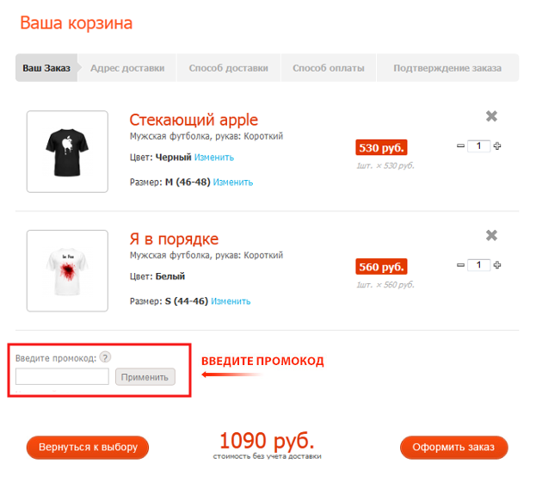
Task: Open white blood-stain t-shirt thumbnail
Action: 67,270
